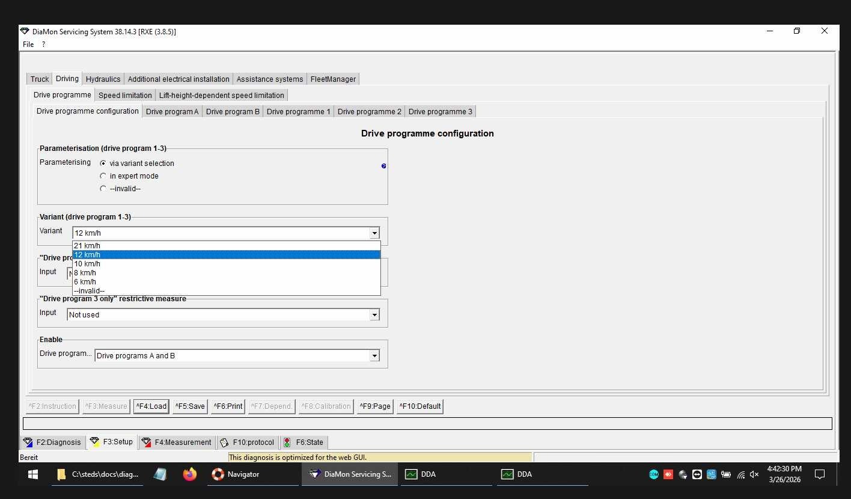Viewport: 851px width, 499px height.
Task: Click the ^F4:Load button
Action: (151, 406)
